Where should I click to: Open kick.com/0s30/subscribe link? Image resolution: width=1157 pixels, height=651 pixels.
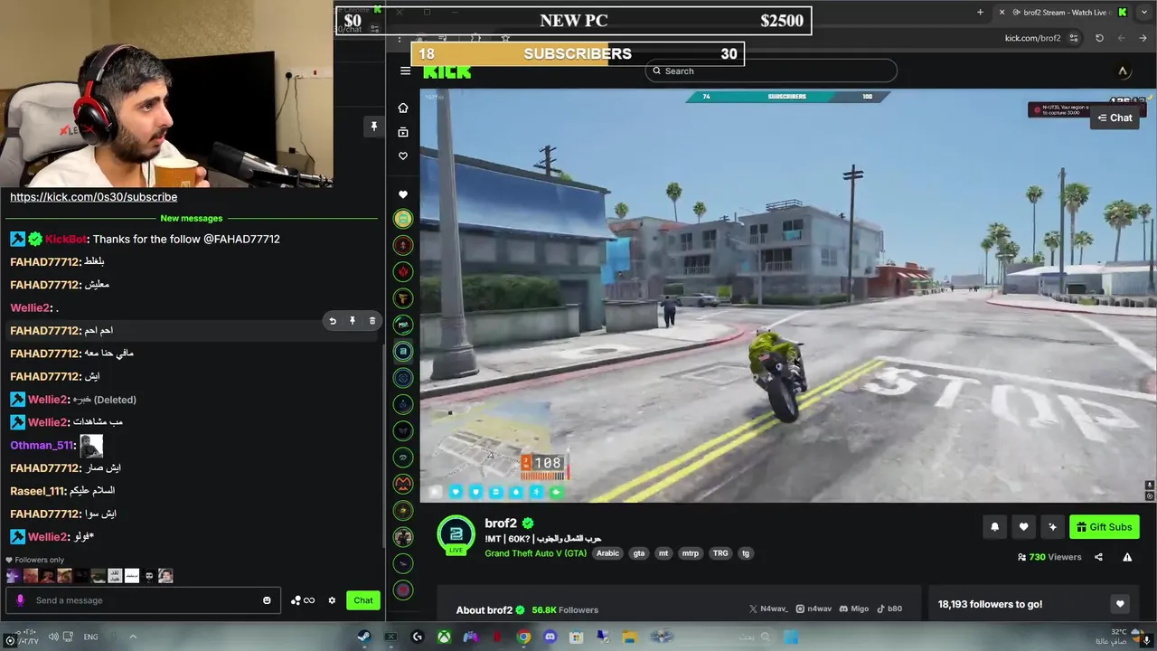tap(94, 197)
